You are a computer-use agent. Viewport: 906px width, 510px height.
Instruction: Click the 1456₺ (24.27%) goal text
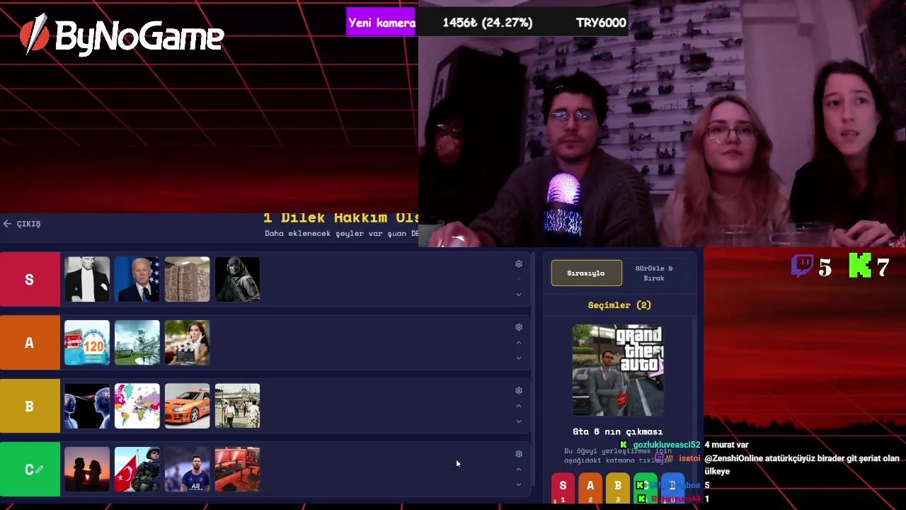[488, 23]
